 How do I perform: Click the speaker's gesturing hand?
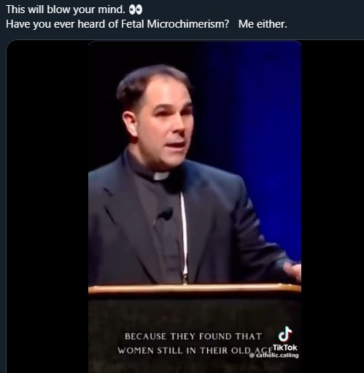[x=293, y=270]
